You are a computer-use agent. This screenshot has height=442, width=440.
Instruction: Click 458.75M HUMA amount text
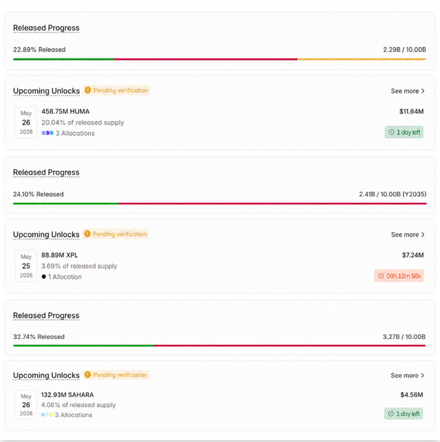pyautogui.click(x=66, y=111)
